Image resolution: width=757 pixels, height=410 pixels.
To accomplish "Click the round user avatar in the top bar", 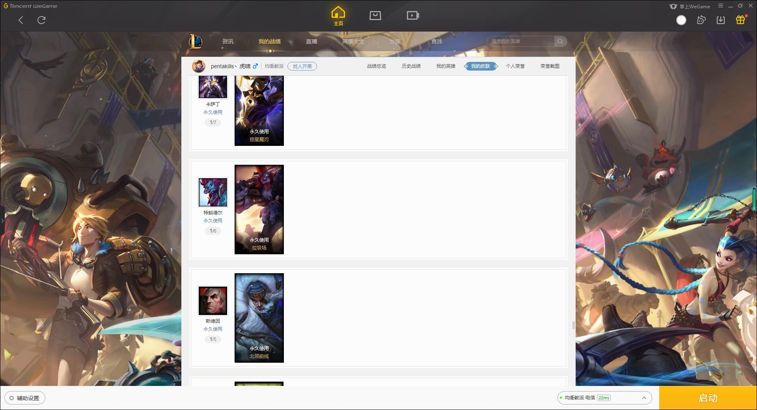I will (681, 20).
